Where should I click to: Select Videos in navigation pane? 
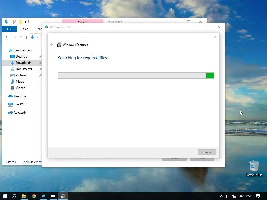coord(20,88)
